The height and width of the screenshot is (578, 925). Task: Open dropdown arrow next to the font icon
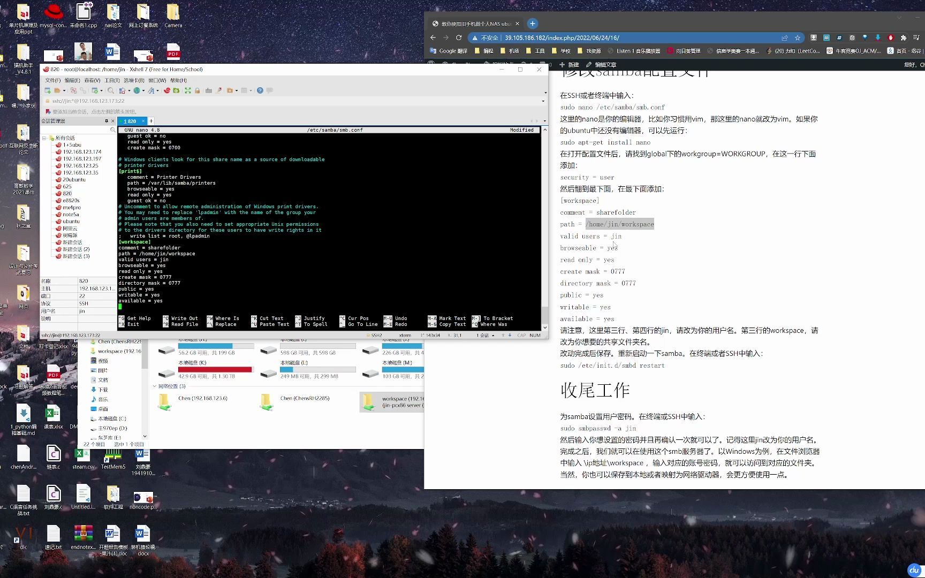157,90
